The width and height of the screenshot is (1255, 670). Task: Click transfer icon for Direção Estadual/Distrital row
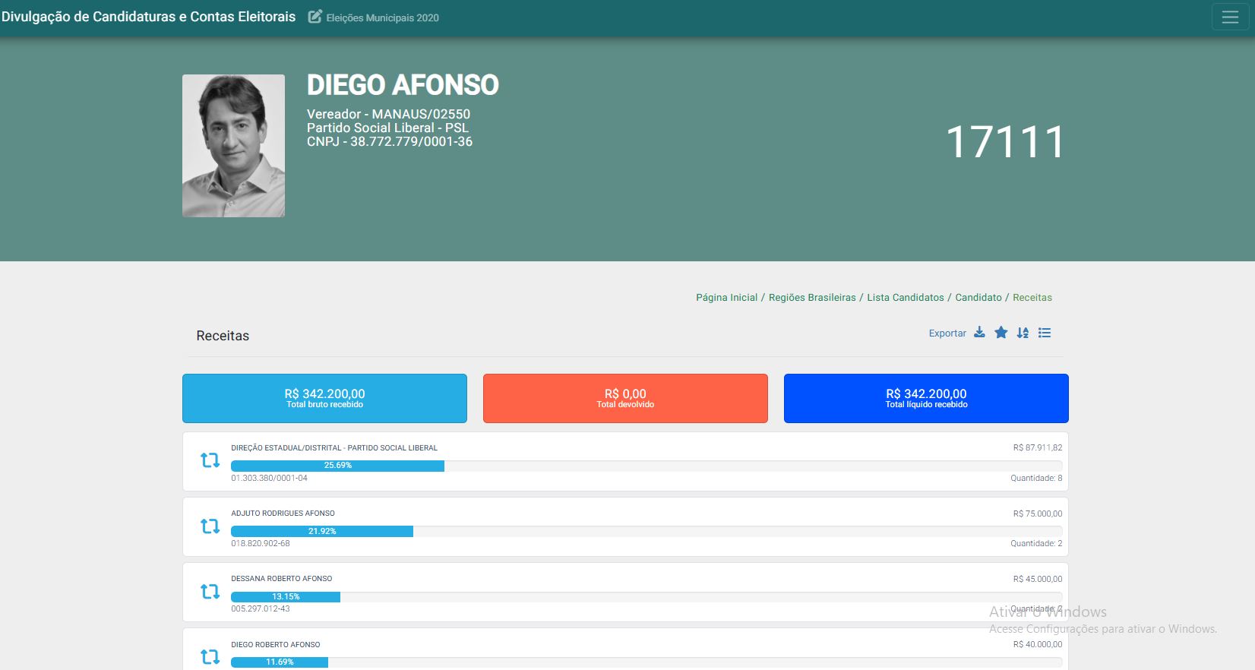(210, 460)
